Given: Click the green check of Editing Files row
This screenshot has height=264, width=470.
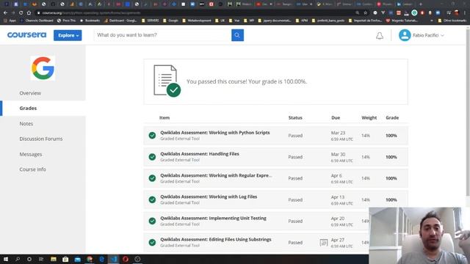Looking at the screenshot, I should 152,243.
